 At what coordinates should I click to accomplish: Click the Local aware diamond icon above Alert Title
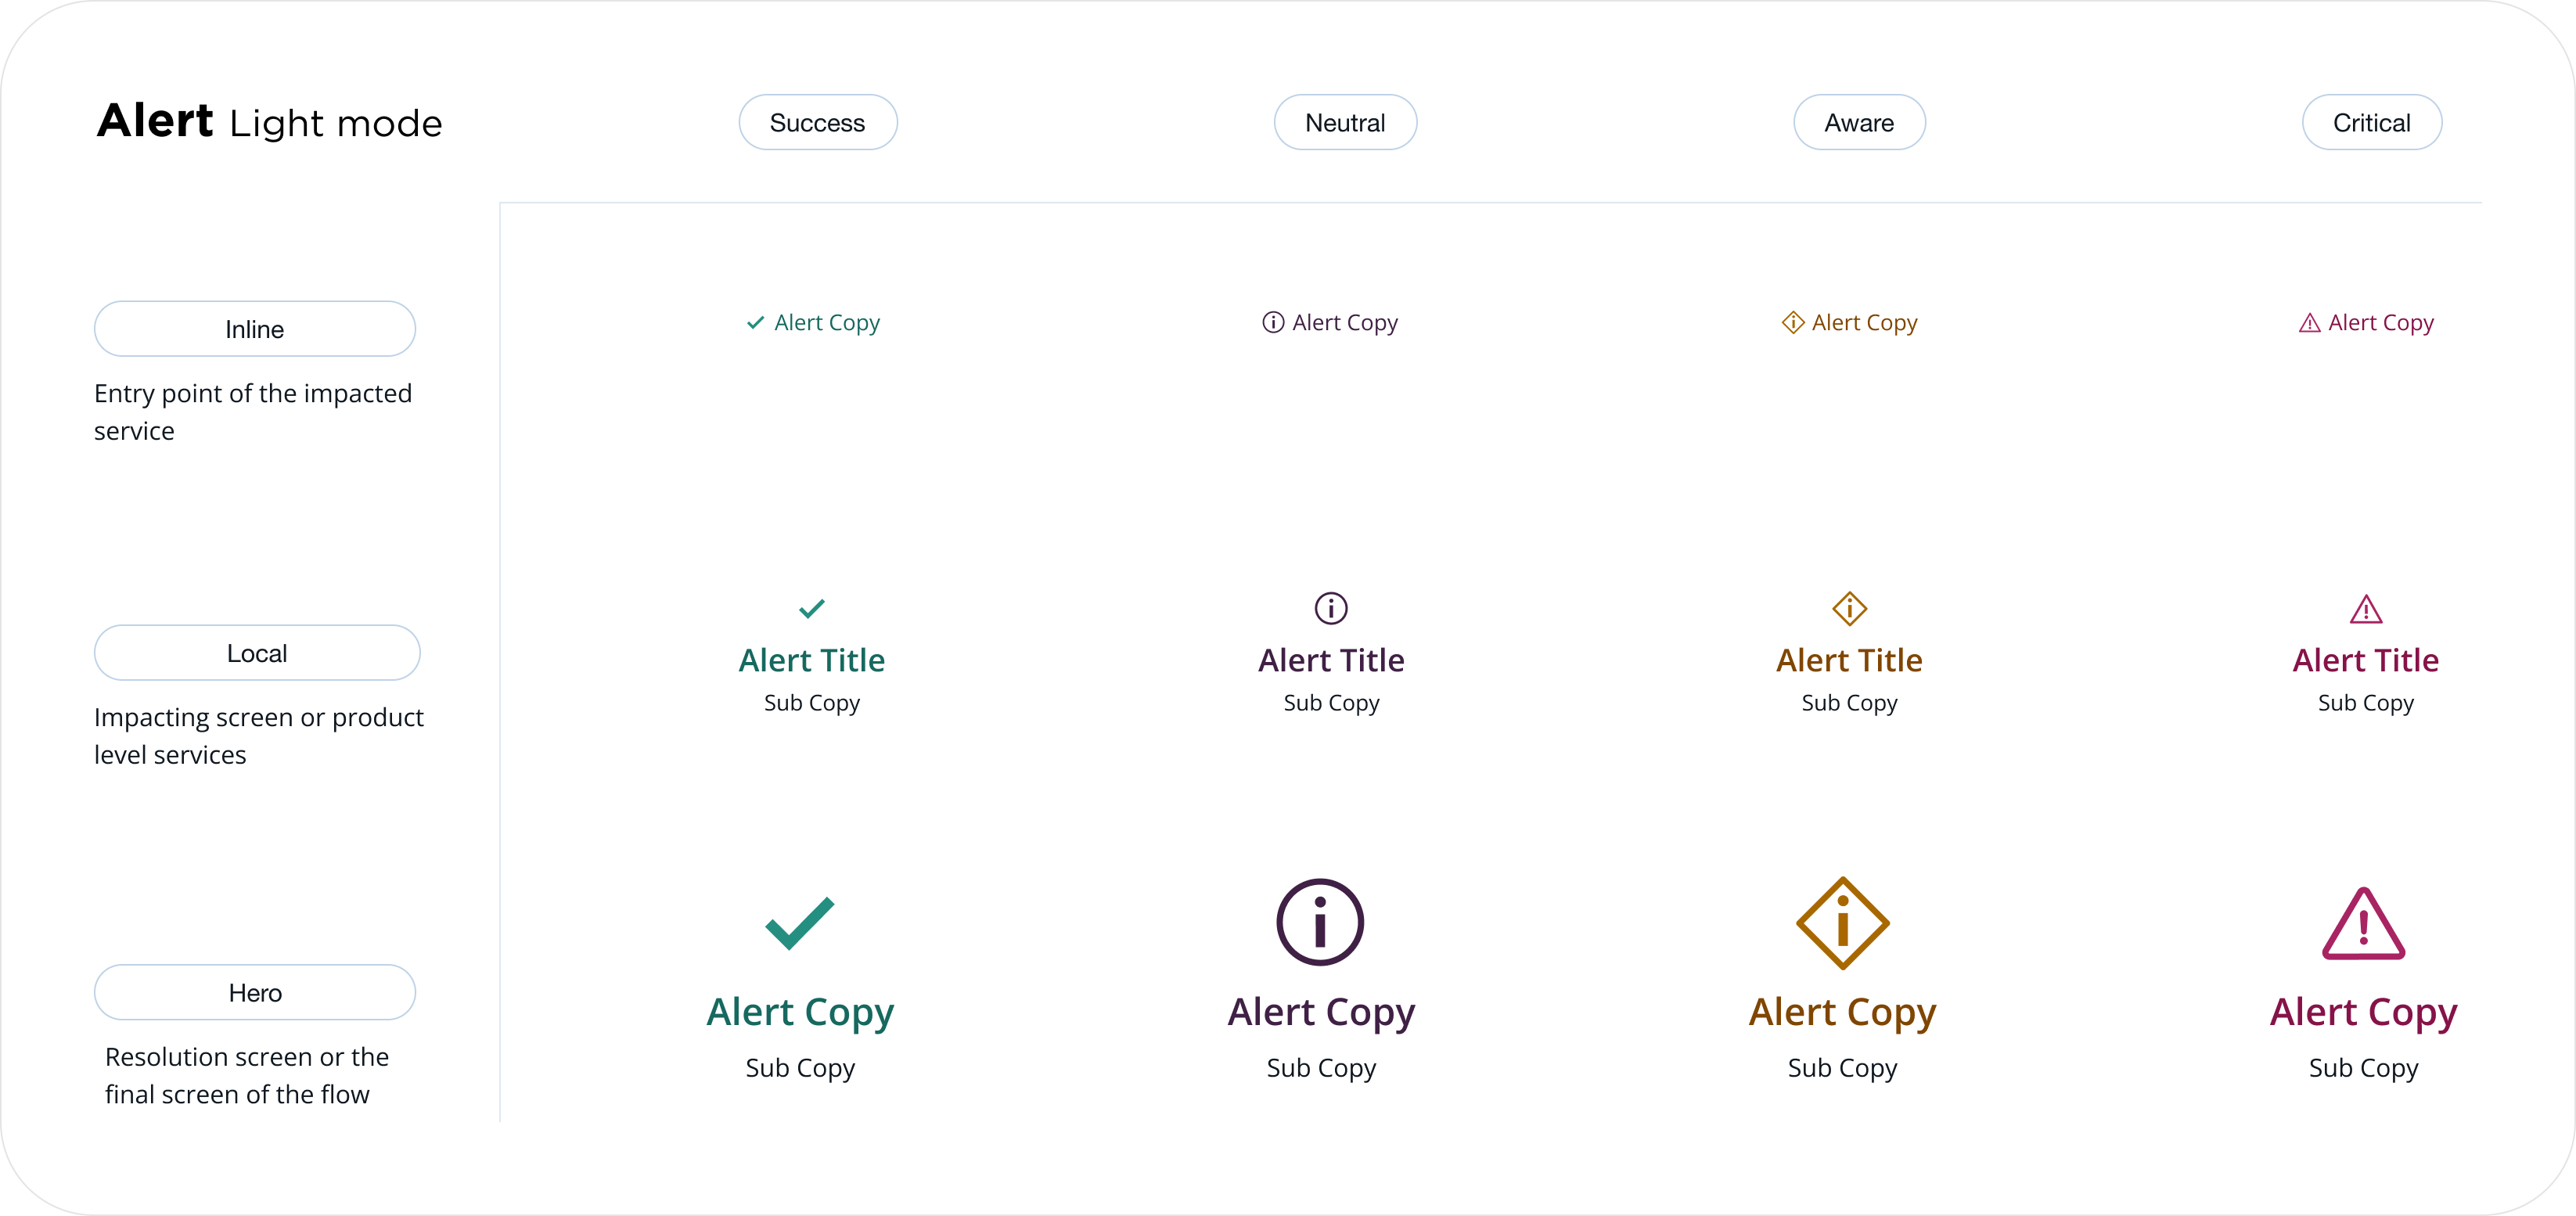coord(1849,608)
